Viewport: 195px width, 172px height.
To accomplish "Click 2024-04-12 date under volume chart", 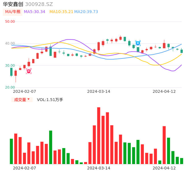I will tap(164, 168).
